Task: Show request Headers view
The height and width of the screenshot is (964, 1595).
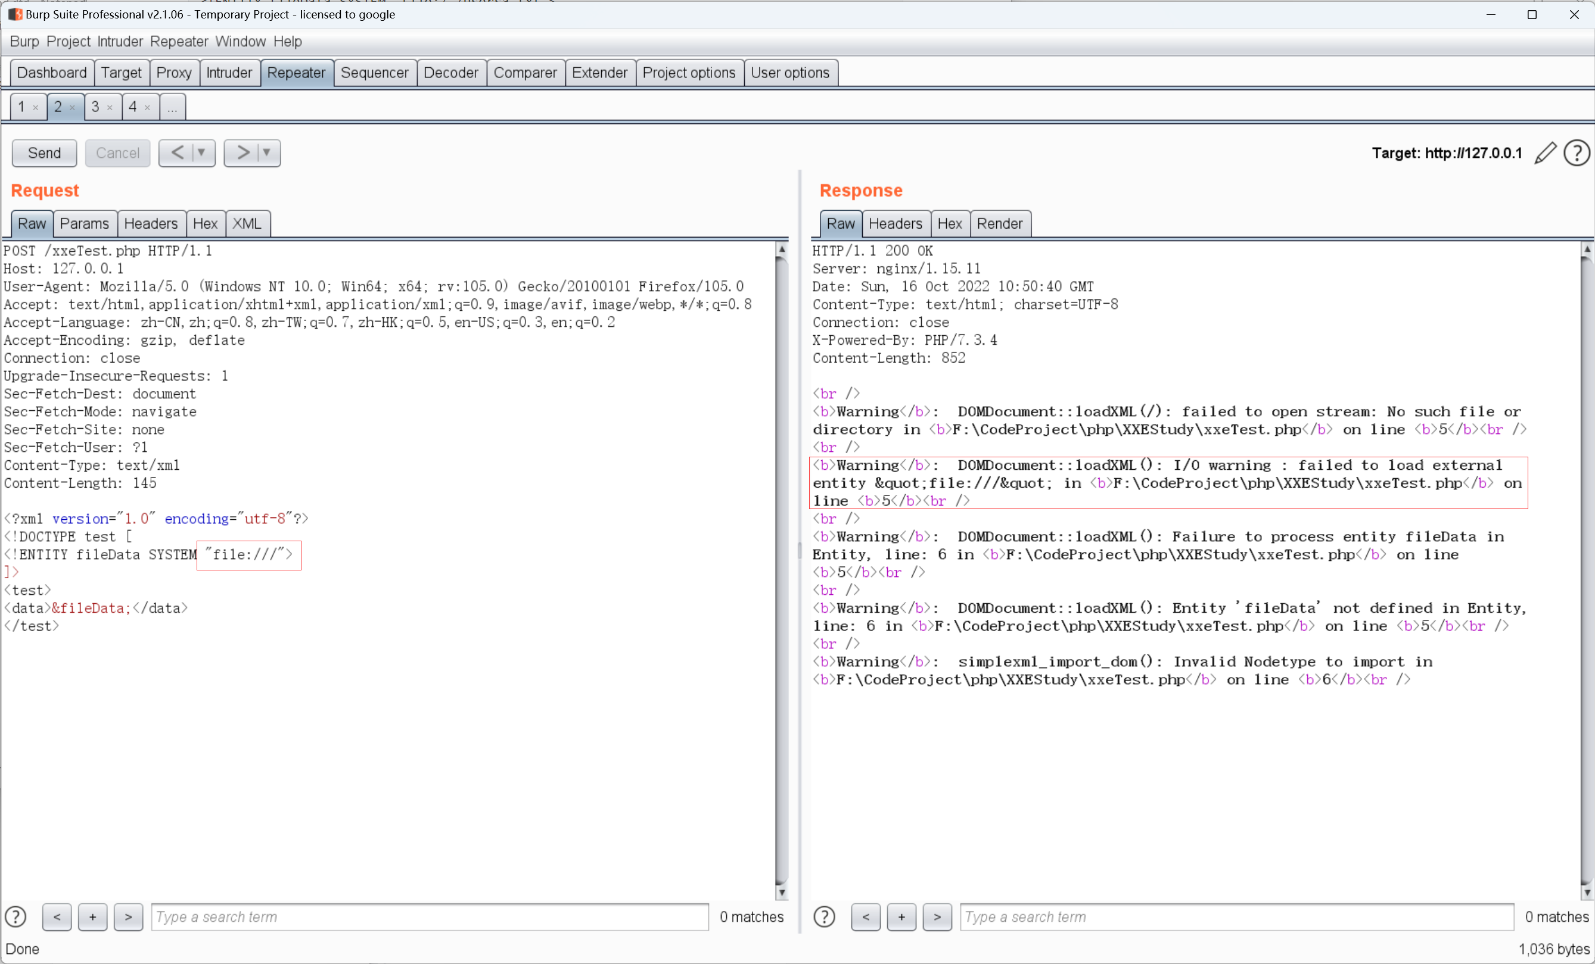Action: pos(151,224)
